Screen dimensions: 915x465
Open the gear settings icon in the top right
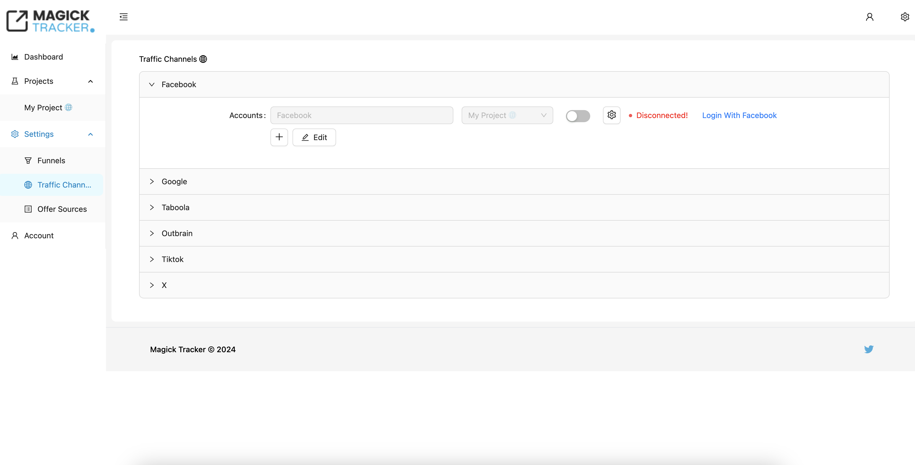[905, 17]
